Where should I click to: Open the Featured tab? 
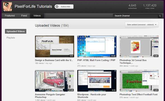[x=10, y=16]
